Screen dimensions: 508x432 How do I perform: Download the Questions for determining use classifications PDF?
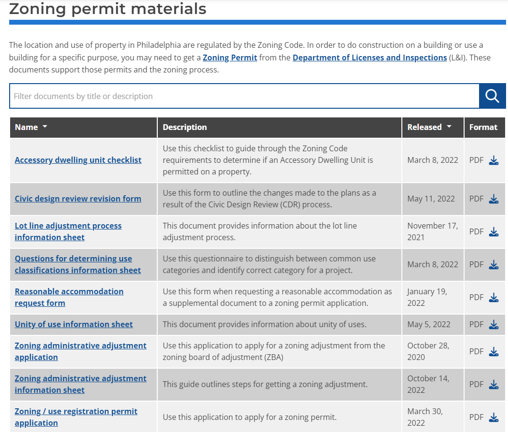click(494, 264)
